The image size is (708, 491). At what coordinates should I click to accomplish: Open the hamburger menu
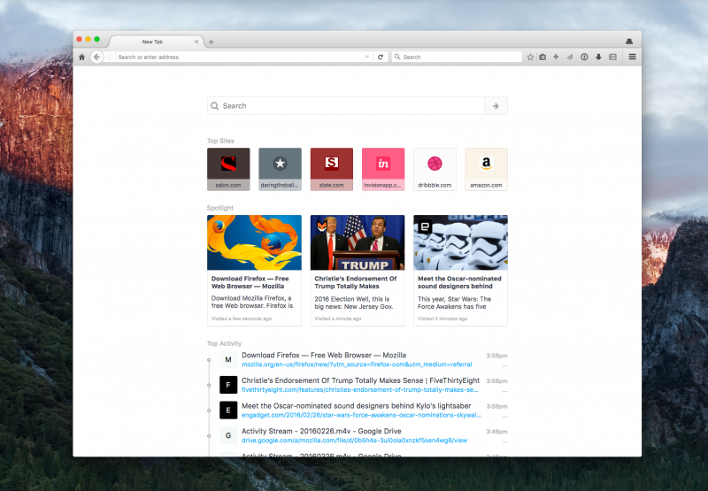632,57
